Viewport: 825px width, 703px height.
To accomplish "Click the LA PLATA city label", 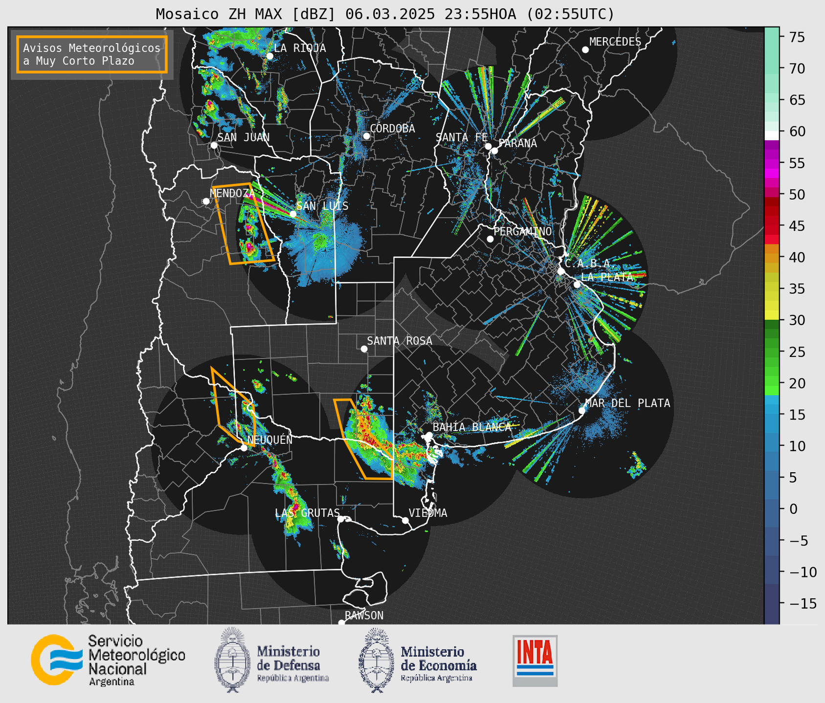I will [607, 277].
